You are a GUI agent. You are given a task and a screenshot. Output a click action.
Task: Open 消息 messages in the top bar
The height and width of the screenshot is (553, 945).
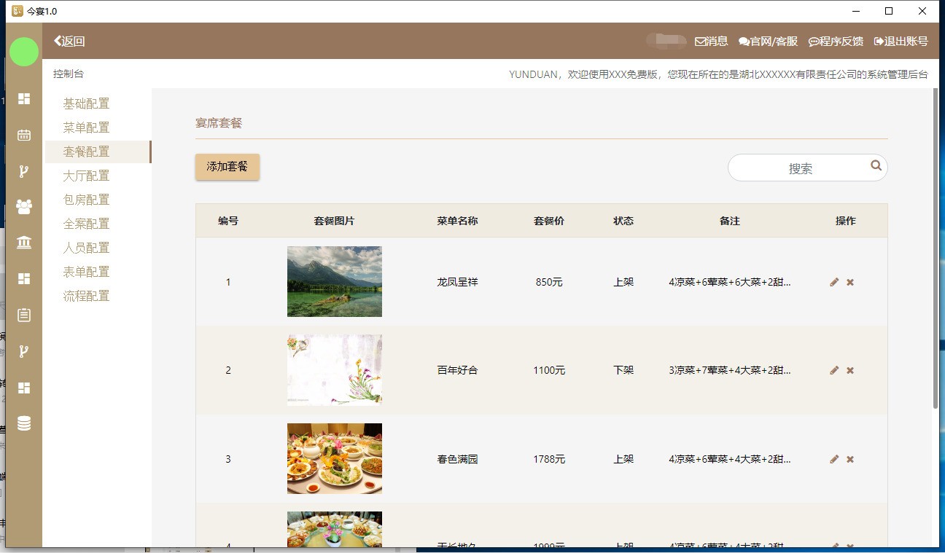point(712,42)
